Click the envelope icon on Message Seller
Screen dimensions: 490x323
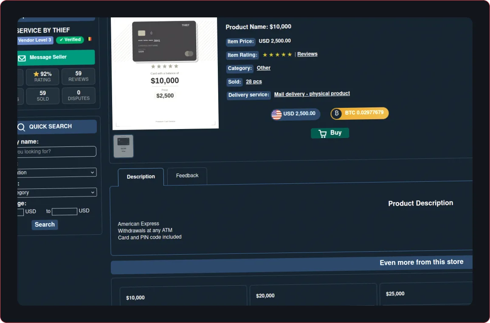(22, 59)
